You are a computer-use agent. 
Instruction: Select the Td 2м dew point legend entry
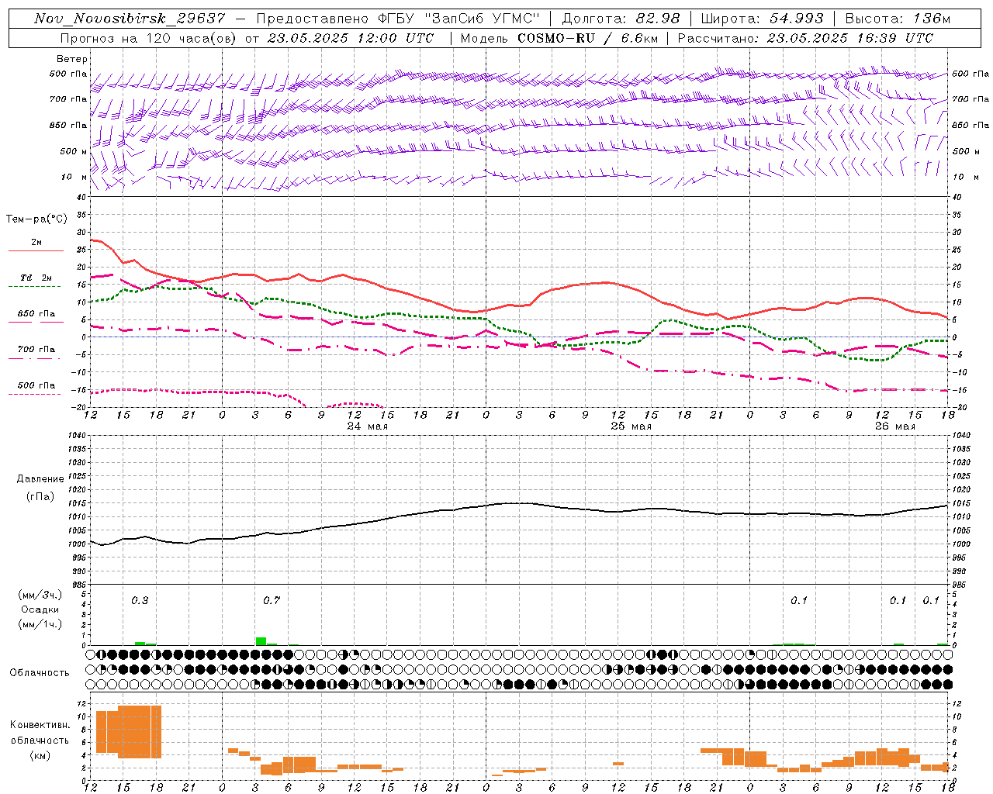click(x=36, y=278)
